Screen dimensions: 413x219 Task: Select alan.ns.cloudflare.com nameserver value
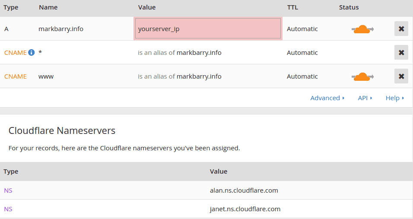point(244,190)
